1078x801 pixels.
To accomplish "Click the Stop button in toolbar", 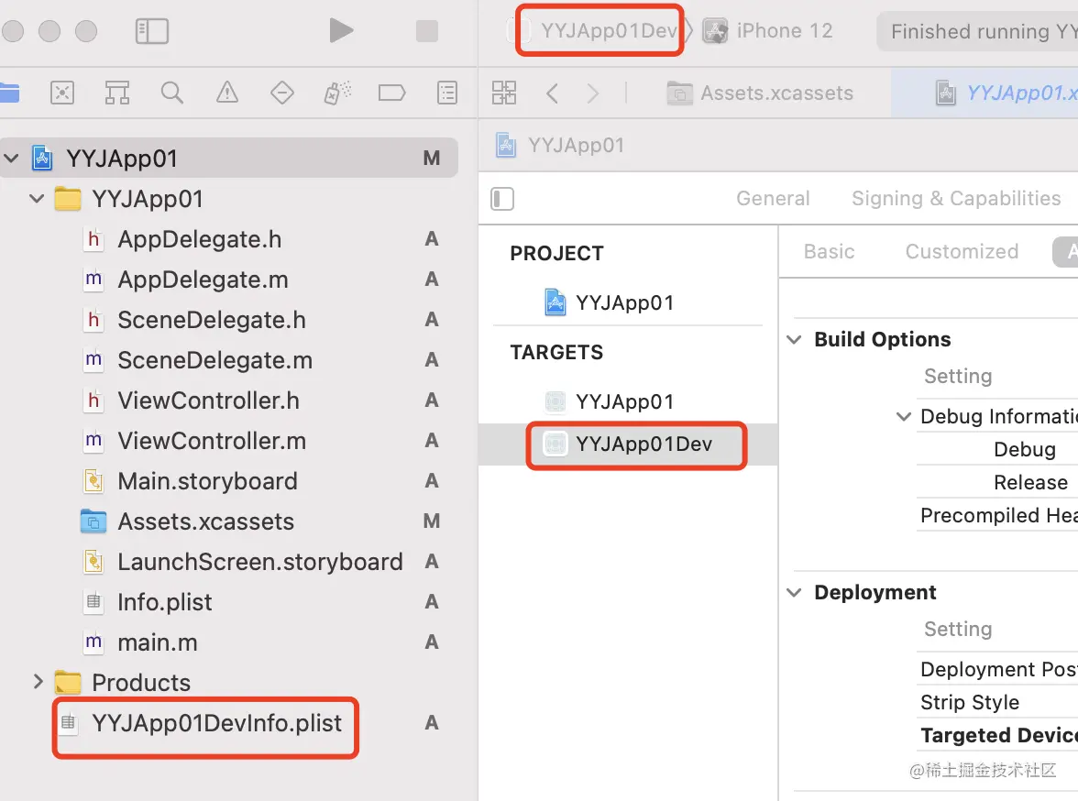I will pos(427,31).
